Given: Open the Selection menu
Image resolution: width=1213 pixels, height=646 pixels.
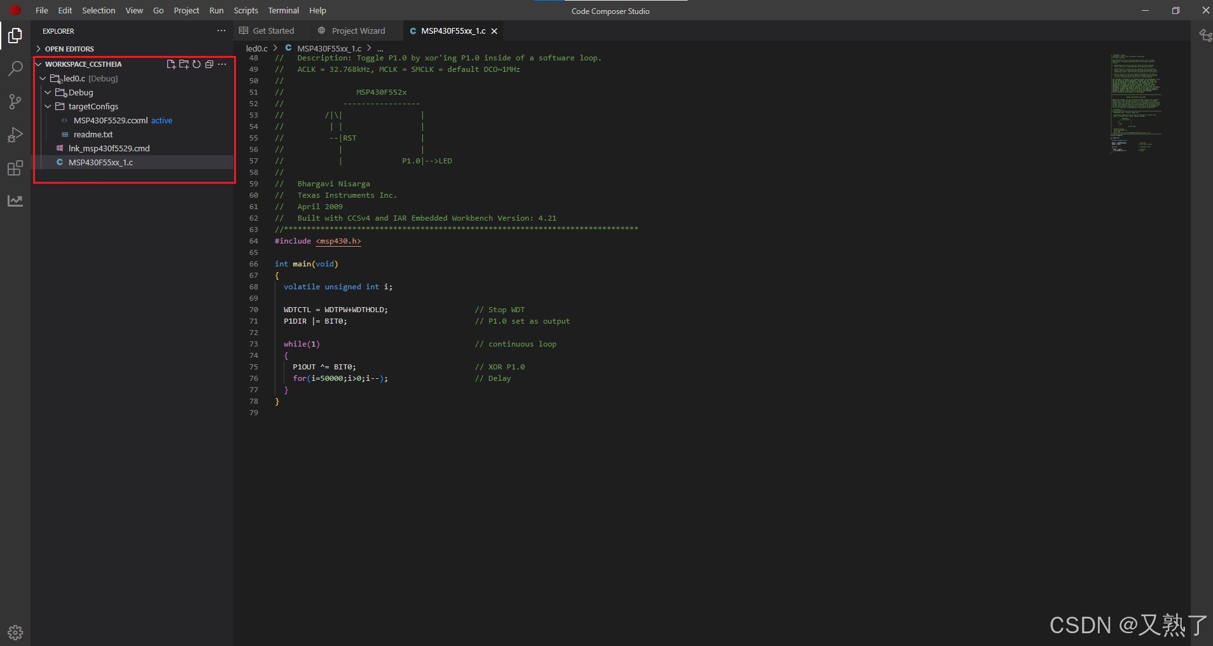Looking at the screenshot, I should tap(99, 10).
